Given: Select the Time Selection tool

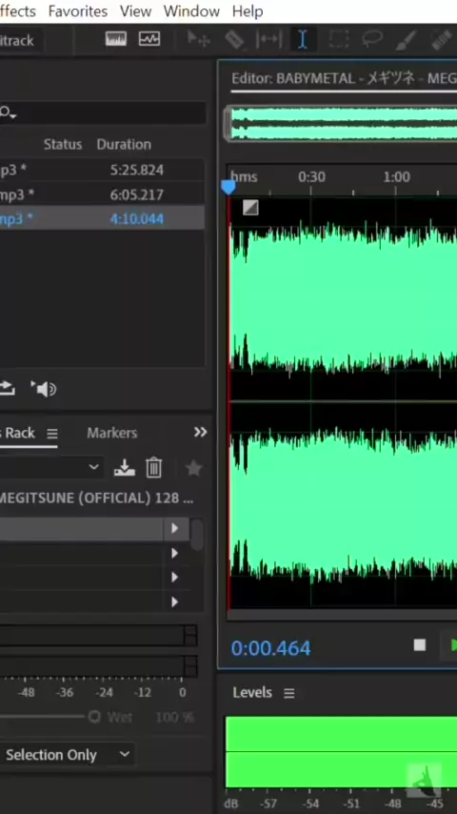Looking at the screenshot, I should point(303,39).
